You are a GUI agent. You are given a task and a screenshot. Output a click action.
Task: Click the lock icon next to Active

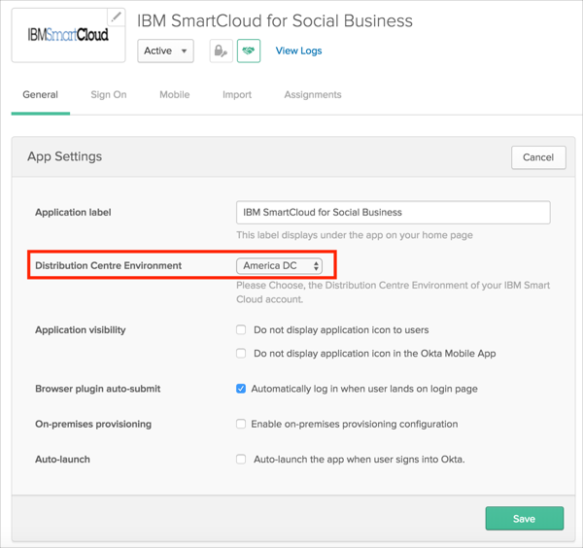pyautogui.click(x=221, y=51)
